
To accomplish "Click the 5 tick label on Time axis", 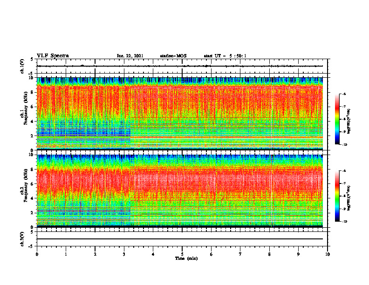I will (182, 254).
